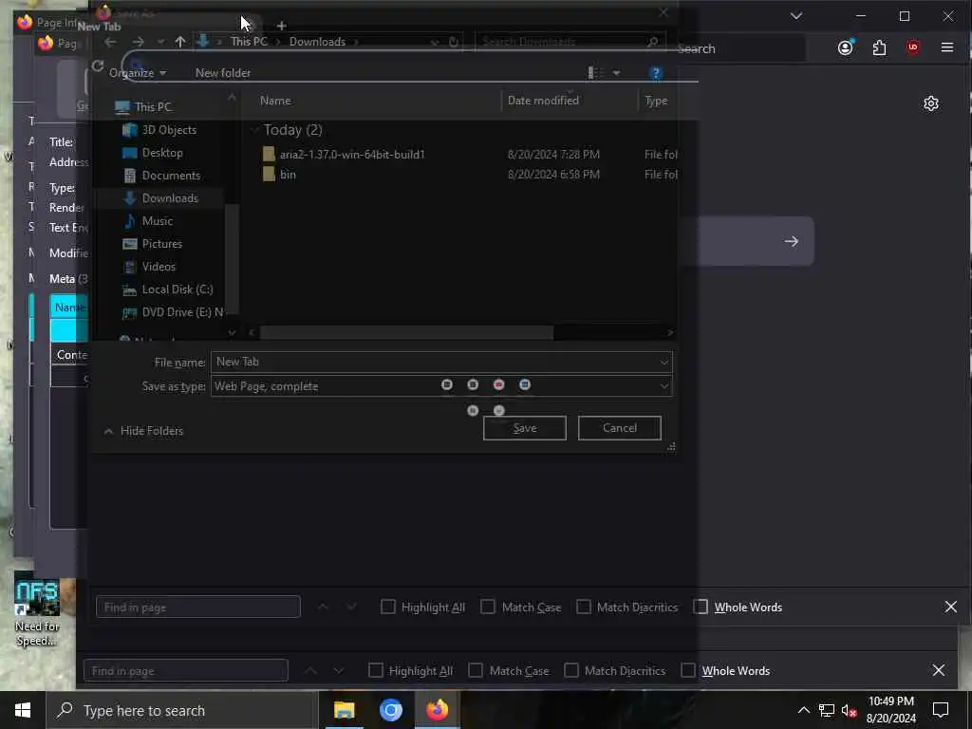Screen dimensions: 972x729
Task: Click the taskbar search box
Action: click(182, 710)
